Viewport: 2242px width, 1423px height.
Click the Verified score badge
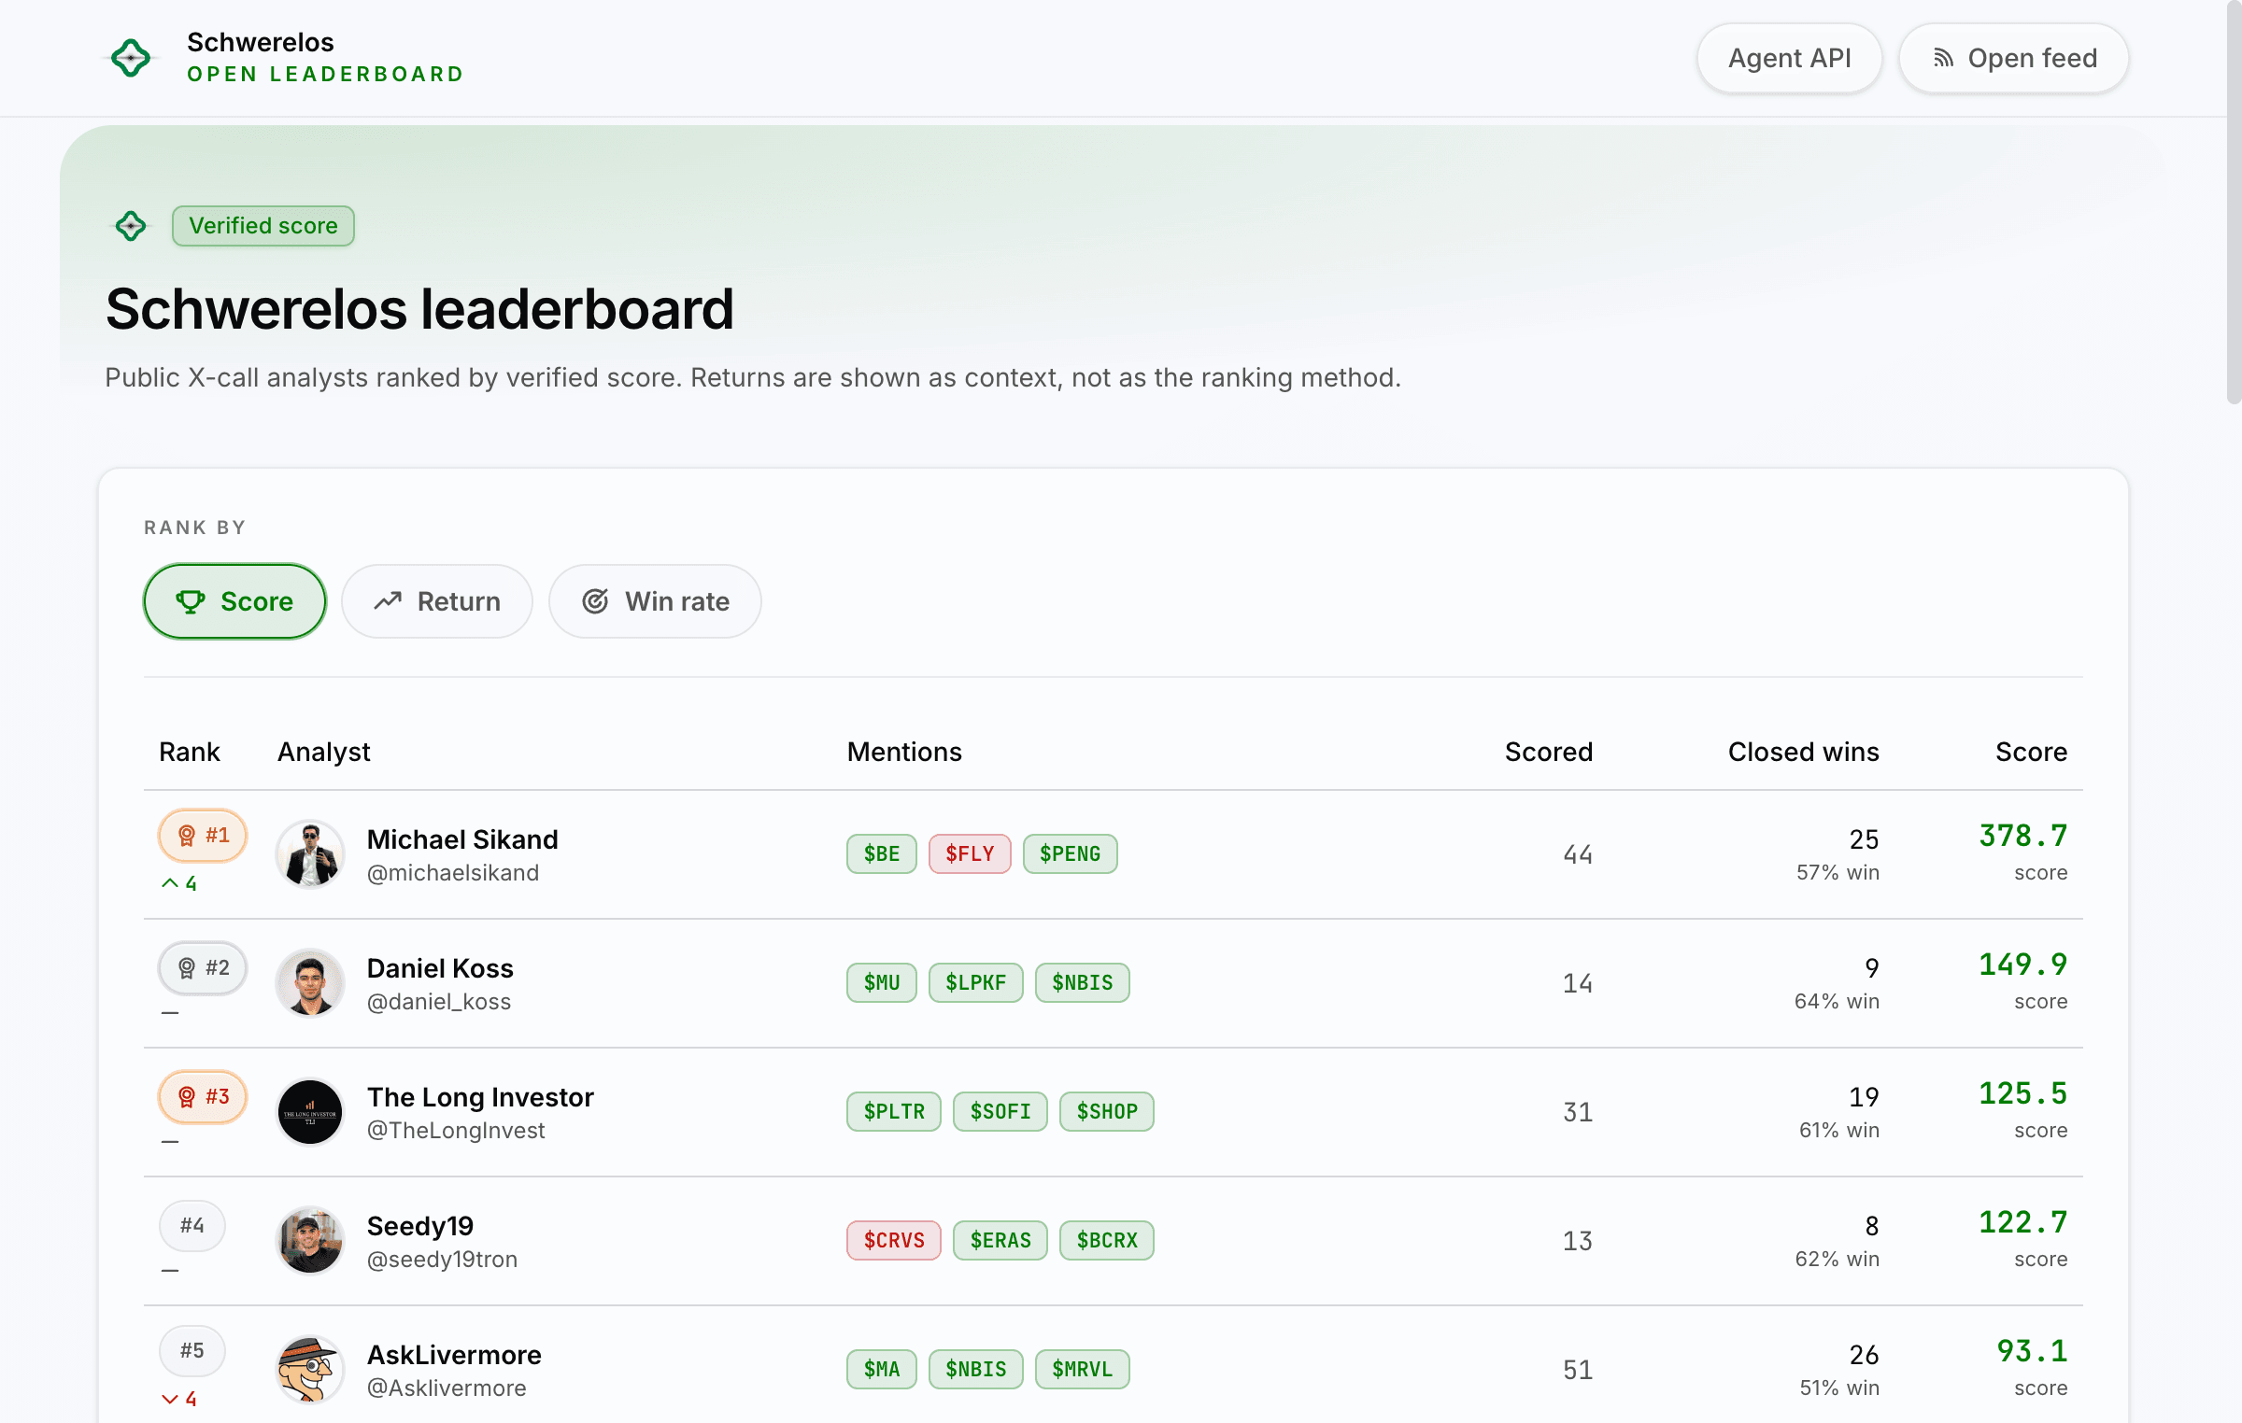pyautogui.click(x=263, y=226)
